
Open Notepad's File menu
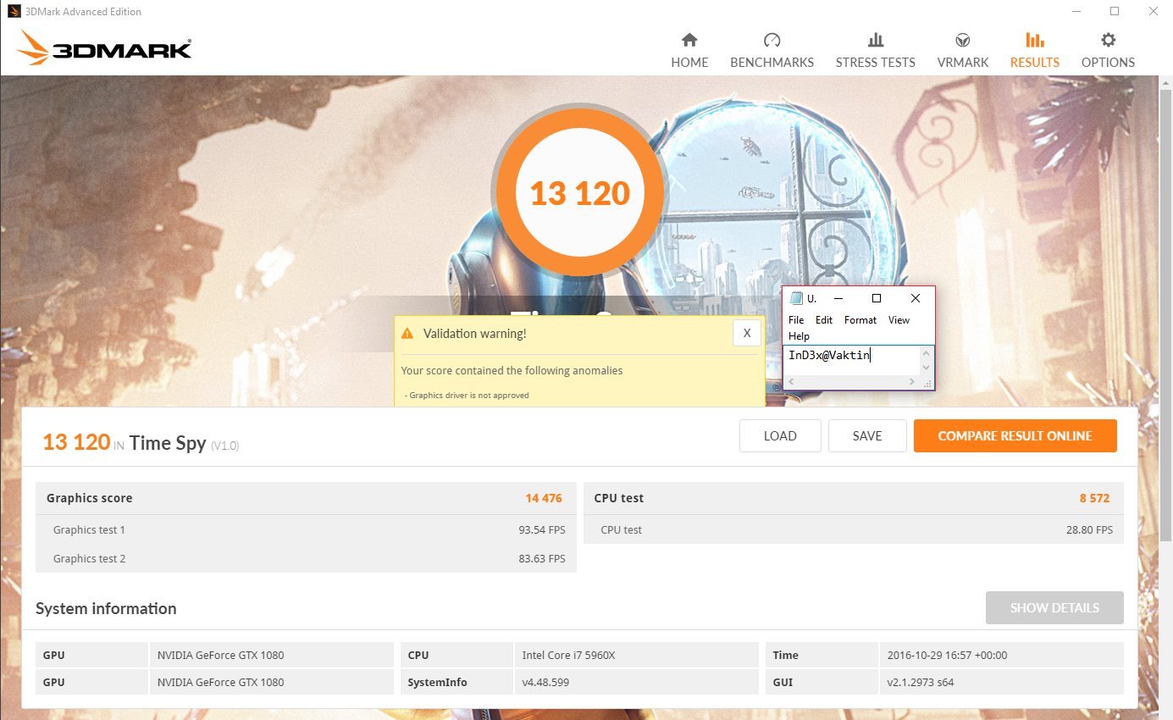(x=795, y=319)
